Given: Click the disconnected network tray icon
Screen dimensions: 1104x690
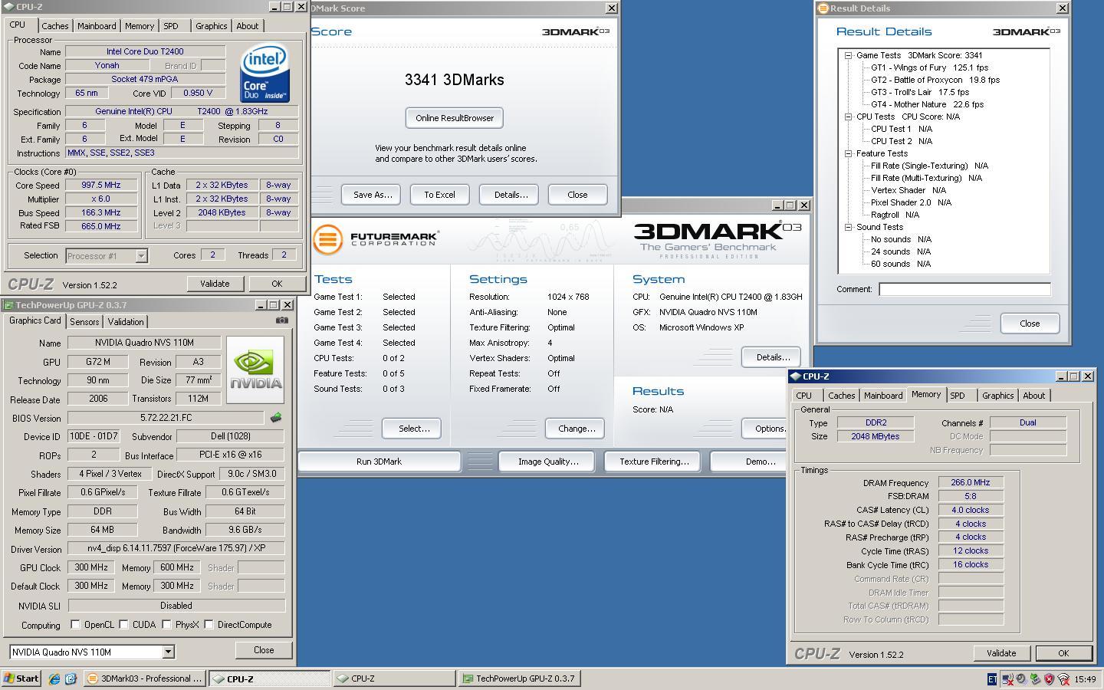Looking at the screenshot, I should point(1007,678).
